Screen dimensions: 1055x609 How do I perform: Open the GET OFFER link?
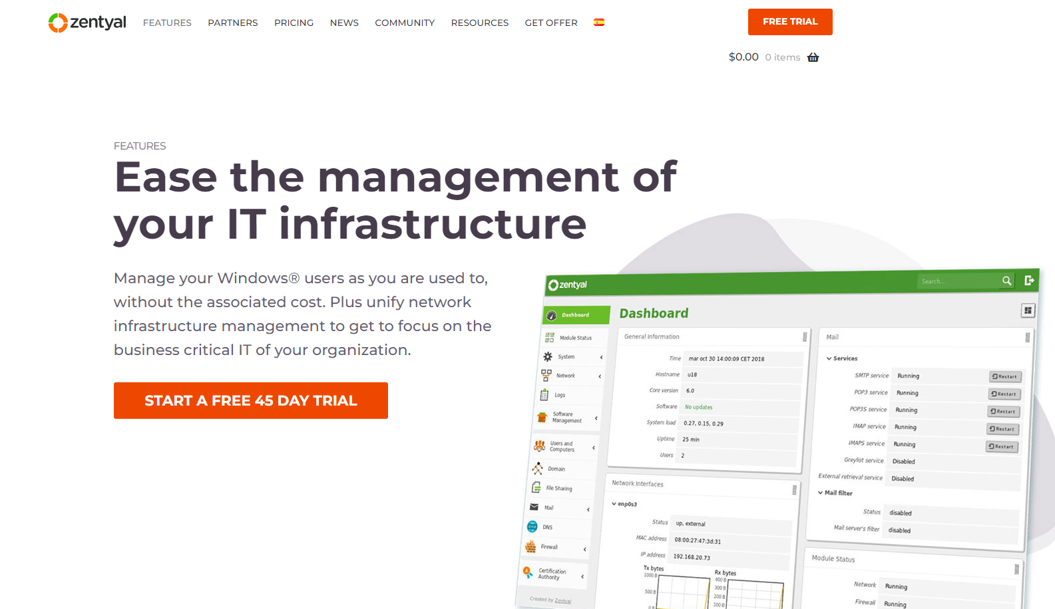tap(551, 23)
